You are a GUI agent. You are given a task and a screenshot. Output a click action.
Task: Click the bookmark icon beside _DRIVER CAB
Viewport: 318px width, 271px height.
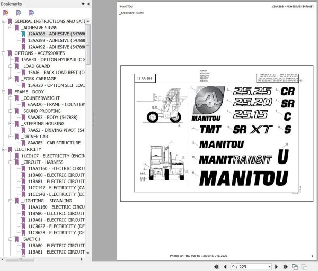point(16,137)
